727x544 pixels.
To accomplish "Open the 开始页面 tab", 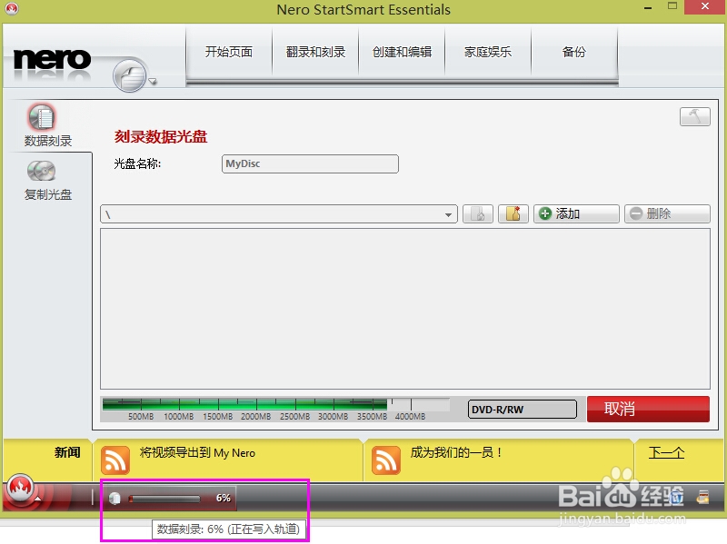I will [229, 52].
